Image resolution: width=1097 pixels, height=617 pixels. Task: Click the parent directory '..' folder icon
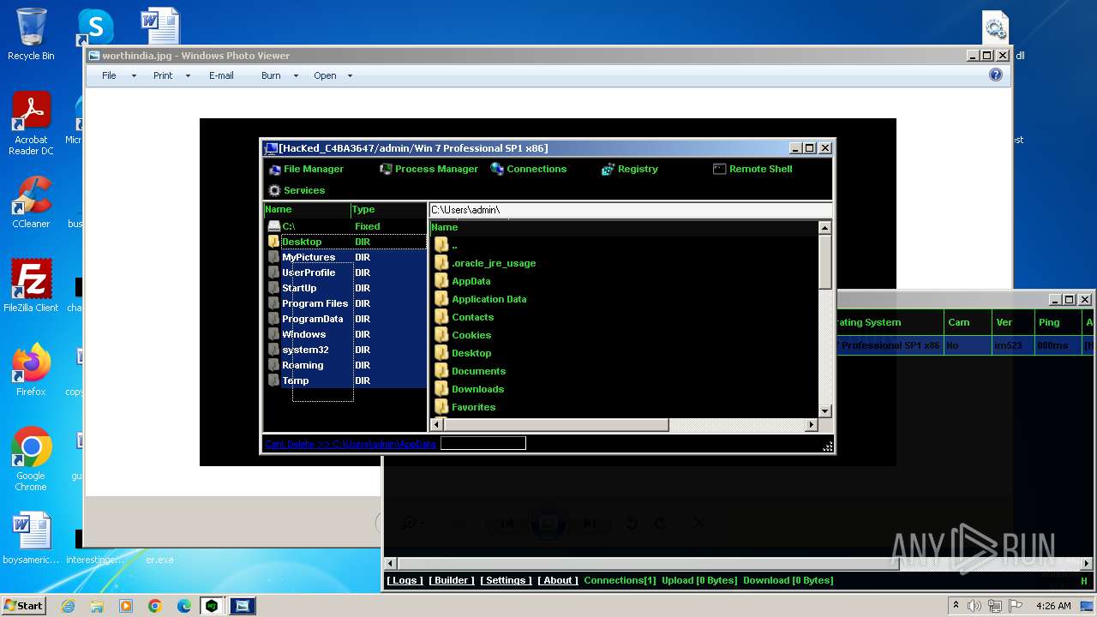click(x=441, y=245)
